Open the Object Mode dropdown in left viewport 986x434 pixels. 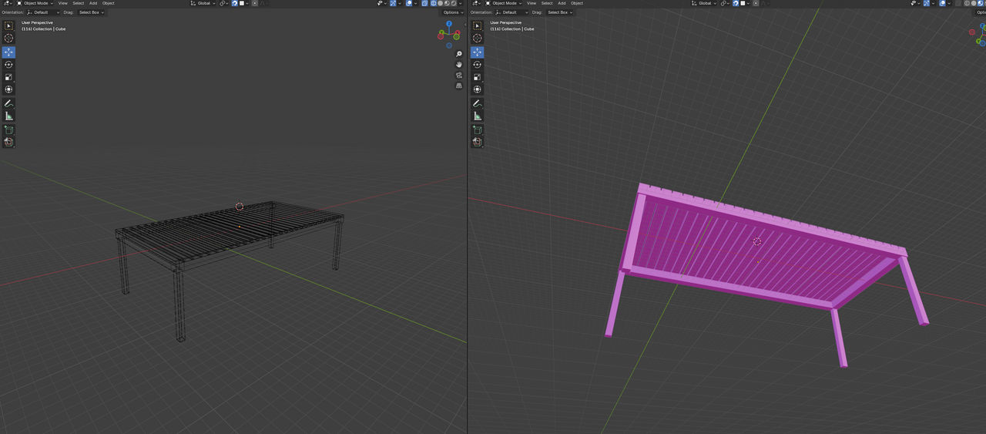[x=35, y=3]
